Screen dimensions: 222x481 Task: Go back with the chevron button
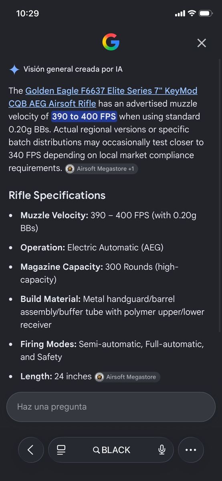coord(31,450)
